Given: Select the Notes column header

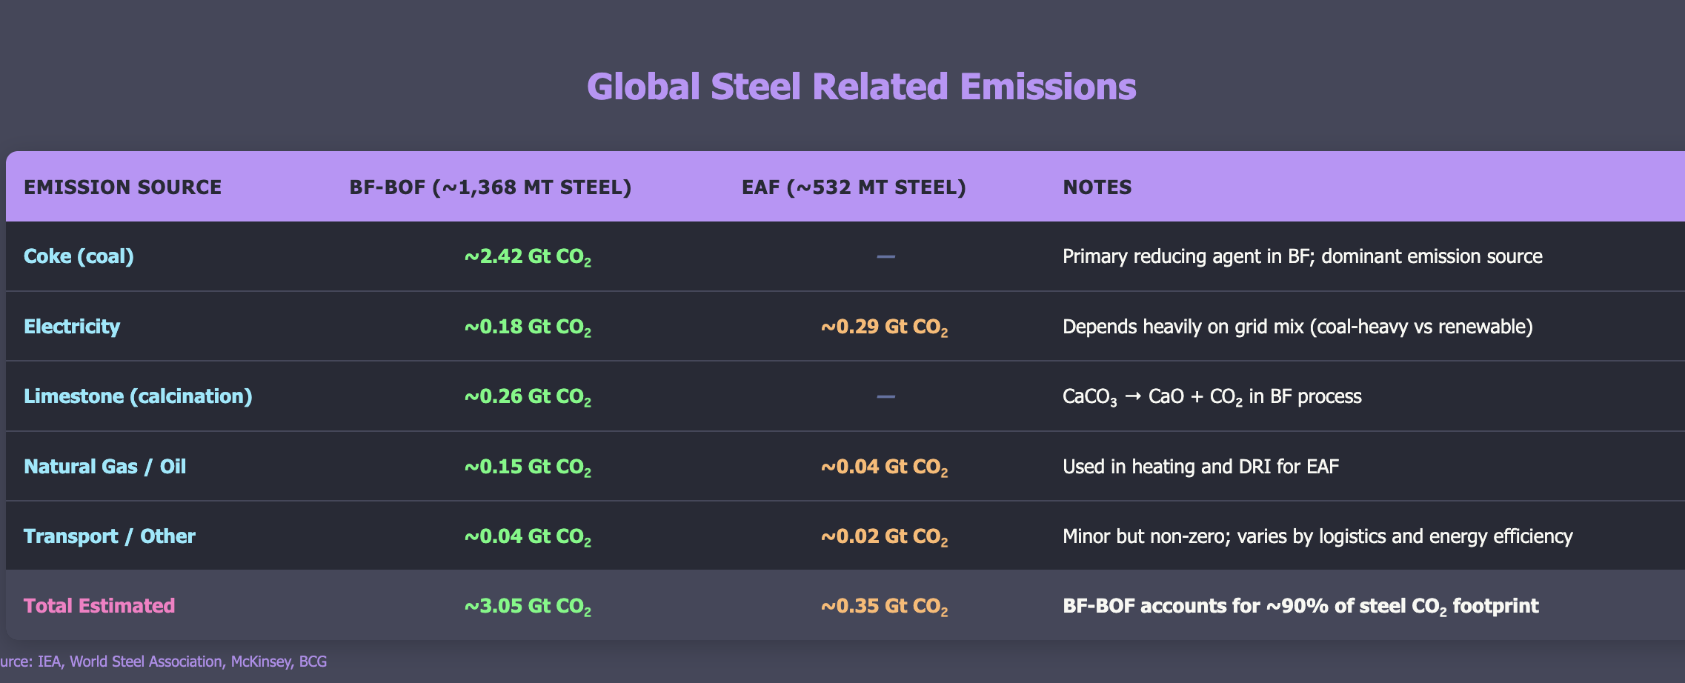Looking at the screenshot, I should coord(1097,187).
